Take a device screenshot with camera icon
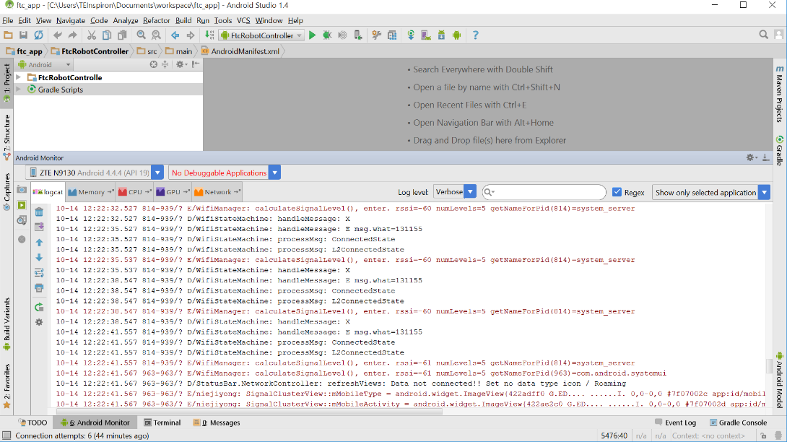 pos(22,190)
